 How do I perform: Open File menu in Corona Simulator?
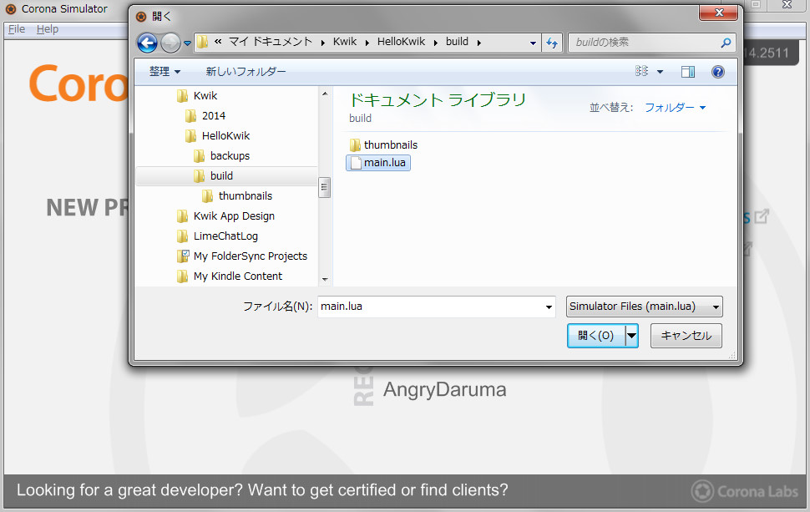pyautogui.click(x=17, y=29)
